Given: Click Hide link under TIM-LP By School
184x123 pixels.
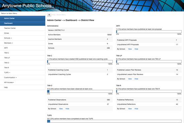Looking at the screenshot, I should tap(136, 79).
